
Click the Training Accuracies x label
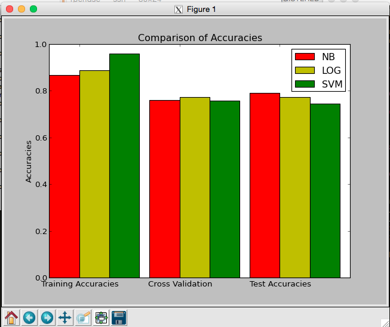click(80, 284)
